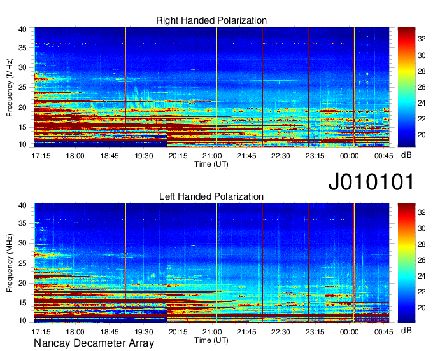The width and height of the screenshot is (433, 351).
Task: Click the bottom plot's color scale bar
Action: (x=406, y=263)
